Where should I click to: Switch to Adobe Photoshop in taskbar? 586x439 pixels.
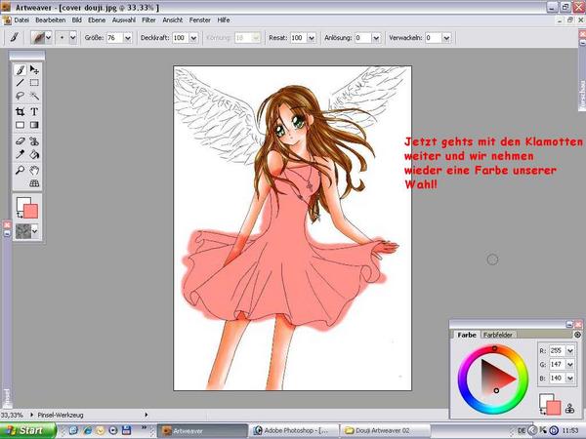point(294,431)
